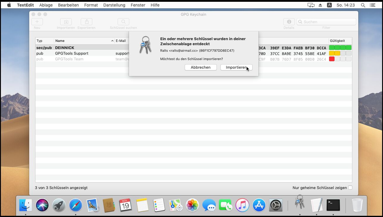Open the Ablage menu
Viewport: 383px width, 217px height.
tap(46, 5)
